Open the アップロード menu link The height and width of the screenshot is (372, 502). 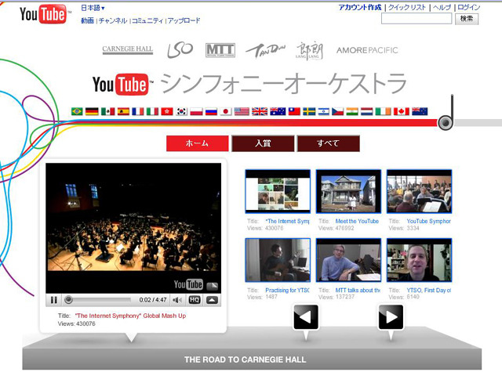click(x=184, y=21)
